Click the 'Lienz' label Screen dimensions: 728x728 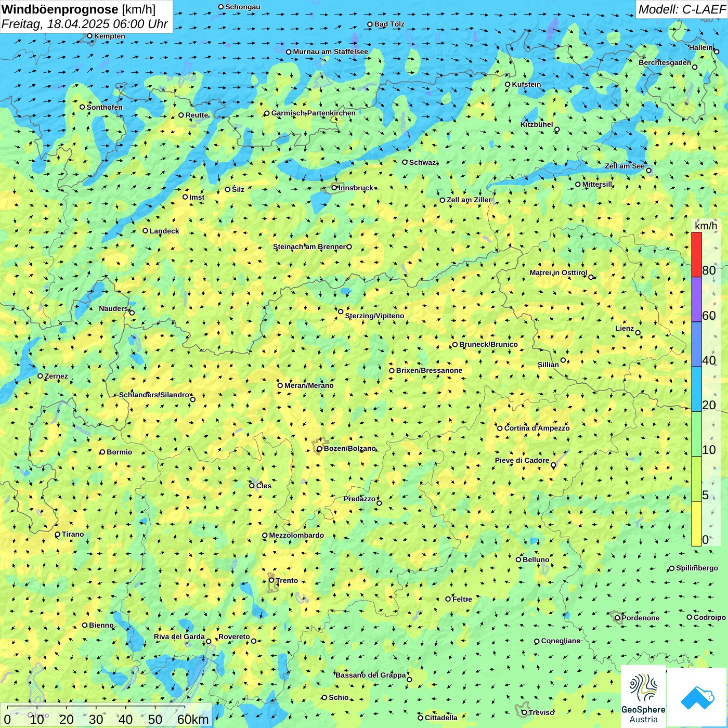point(625,328)
